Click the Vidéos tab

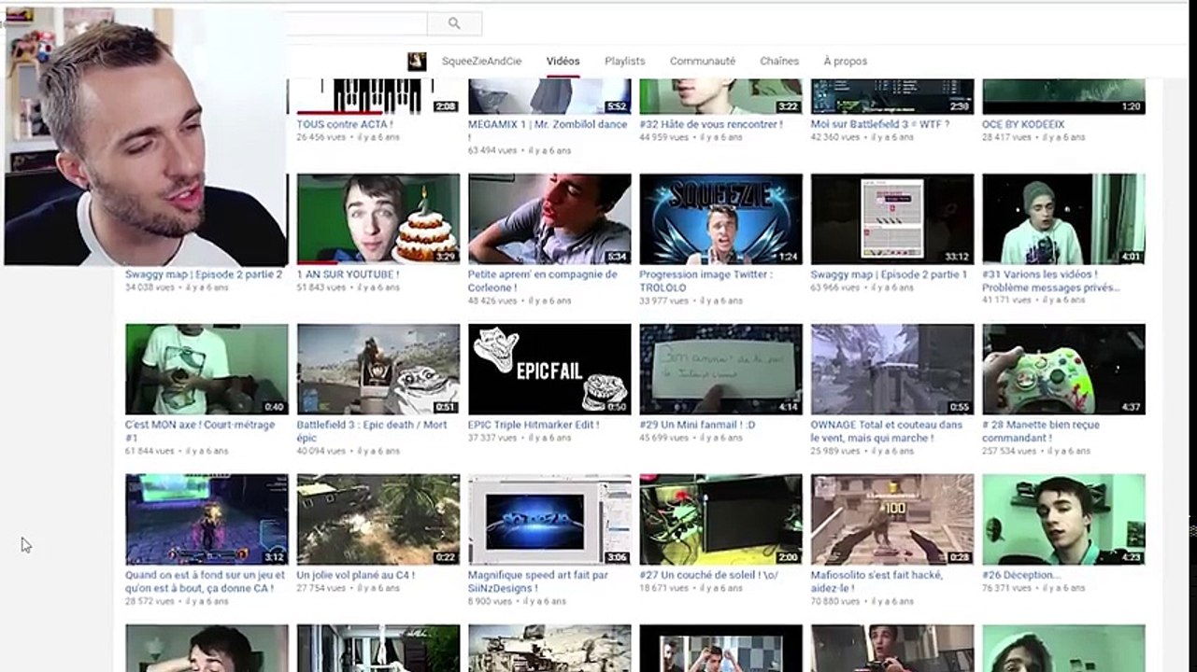click(x=563, y=62)
